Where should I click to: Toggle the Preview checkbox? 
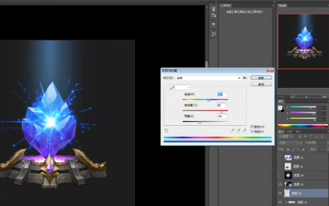pos(252,132)
